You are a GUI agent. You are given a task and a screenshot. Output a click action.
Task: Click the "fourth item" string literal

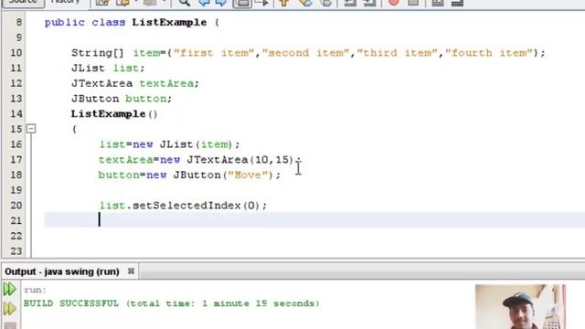tap(489, 53)
